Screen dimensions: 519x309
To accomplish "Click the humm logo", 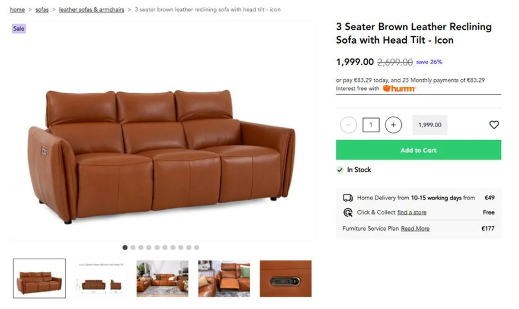I will pyautogui.click(x=399, y=88).
